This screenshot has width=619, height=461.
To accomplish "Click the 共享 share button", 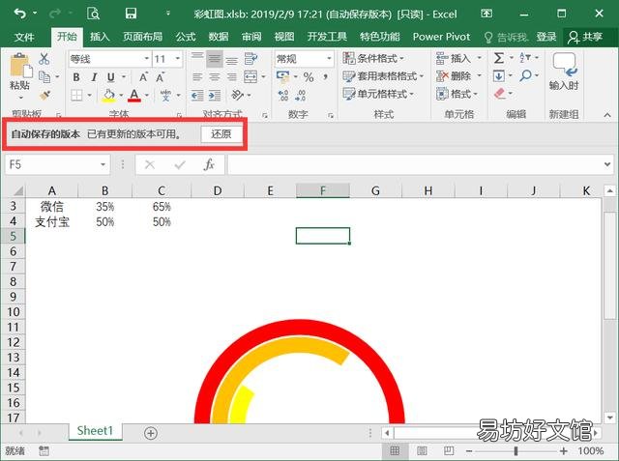I will (x=585, y=37).
